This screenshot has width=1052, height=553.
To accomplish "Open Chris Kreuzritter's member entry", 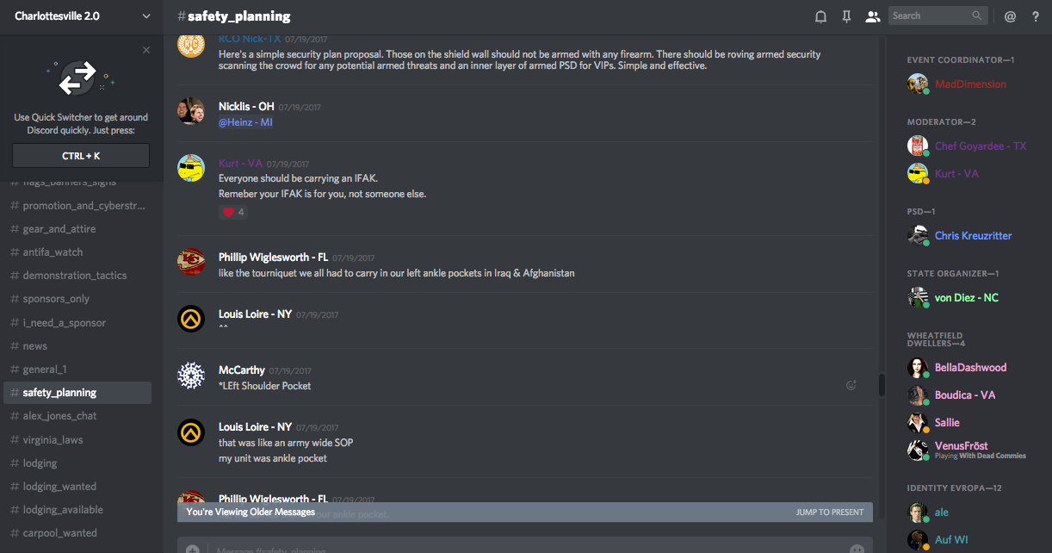I will click(973, 236).
